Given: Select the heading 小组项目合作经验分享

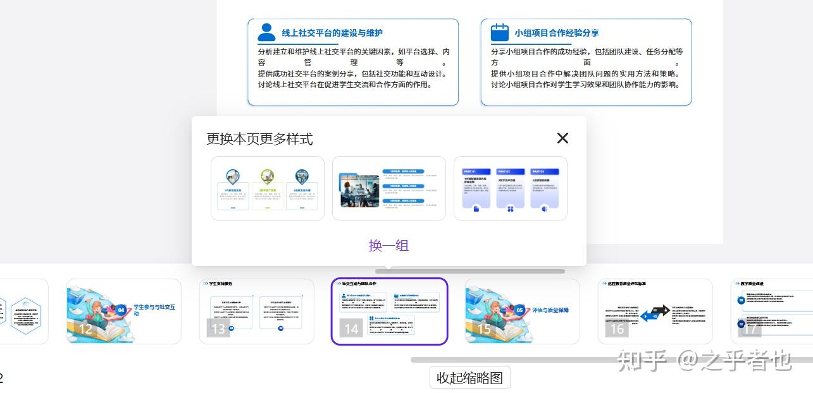Looking at the screenshot, I should [x=557, y=33].
